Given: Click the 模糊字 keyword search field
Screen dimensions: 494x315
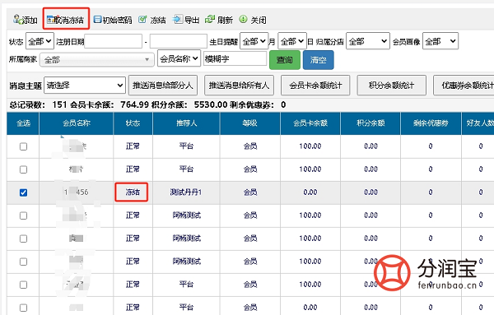Looking at the screenshot, I should pyautogui.click(x=235, y=58).
